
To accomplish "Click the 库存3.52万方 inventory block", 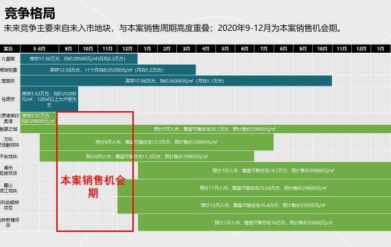I will tap(49, 99).
